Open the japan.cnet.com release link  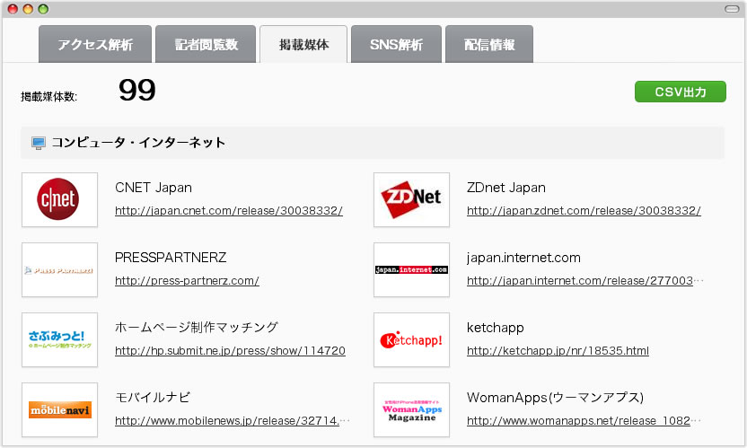coord(229,211)
